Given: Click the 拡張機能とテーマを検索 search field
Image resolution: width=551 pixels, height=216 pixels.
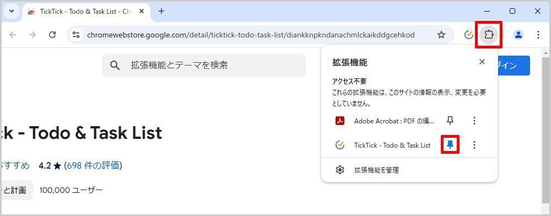Looking at the screenshot, I should coord(204,66).
